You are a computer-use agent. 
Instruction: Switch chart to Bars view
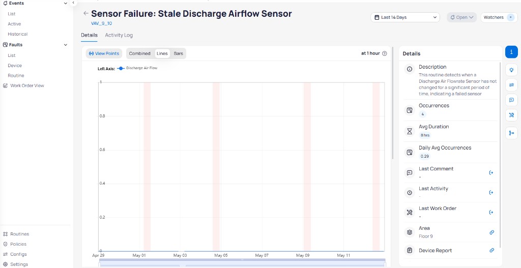pos(179,53)
